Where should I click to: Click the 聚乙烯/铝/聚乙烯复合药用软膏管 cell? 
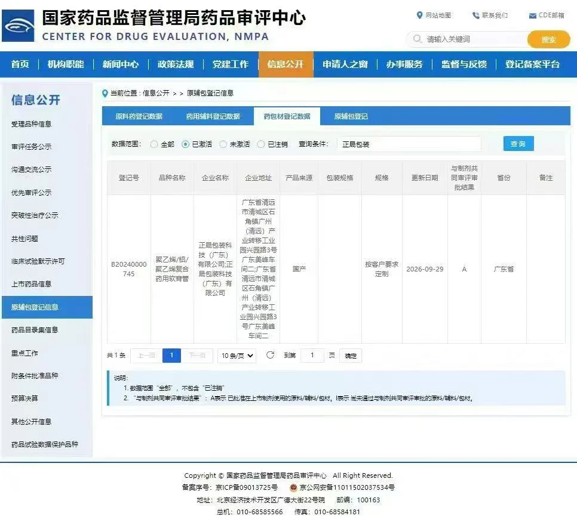coord(172,269)
